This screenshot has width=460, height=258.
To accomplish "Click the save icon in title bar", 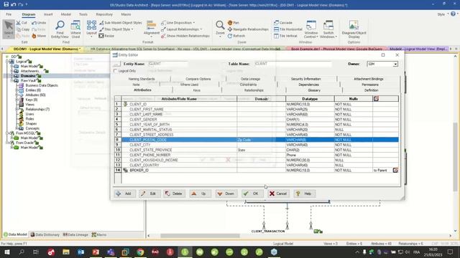I will point(6,4).
